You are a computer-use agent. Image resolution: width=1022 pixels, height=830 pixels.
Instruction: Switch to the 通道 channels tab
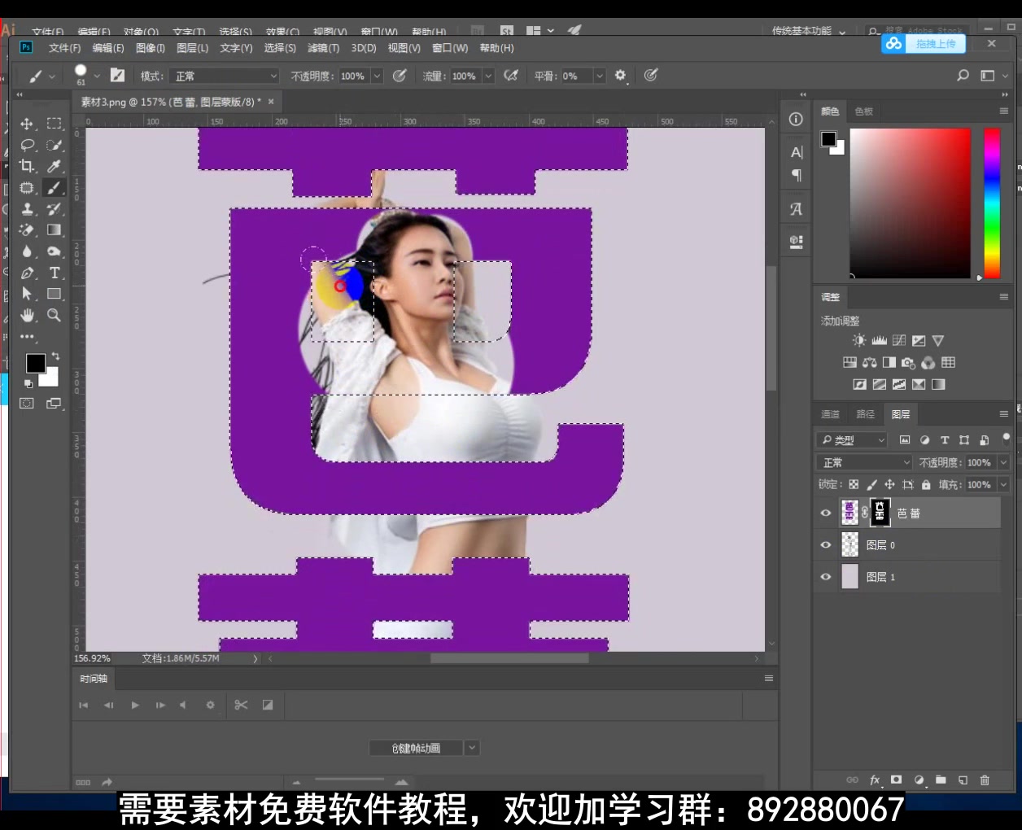click(x=830, y=413)
